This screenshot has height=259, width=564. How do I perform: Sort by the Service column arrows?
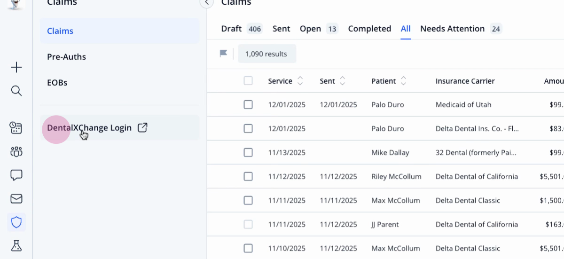pos(300,81)
